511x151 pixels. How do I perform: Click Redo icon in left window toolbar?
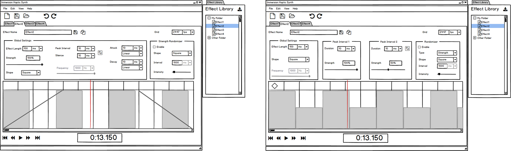pos(54,16)
